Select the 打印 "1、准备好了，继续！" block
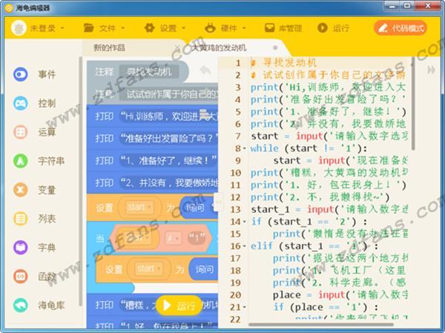This screenshot has width=445, height=333. coord(152,161)
